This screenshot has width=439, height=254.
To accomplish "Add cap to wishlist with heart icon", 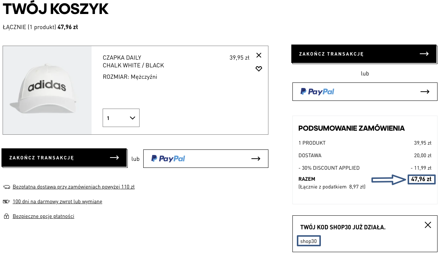I will 259,69.
